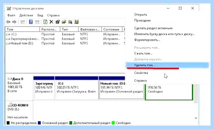Click the Refresh toolbar icon
Image resolution: width=214 pixels, height=129 pixels.
[45, 22]
